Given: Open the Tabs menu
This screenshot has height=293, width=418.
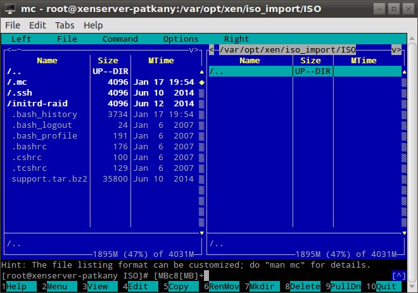Looking at the screenshot, I should pos(65,25).
